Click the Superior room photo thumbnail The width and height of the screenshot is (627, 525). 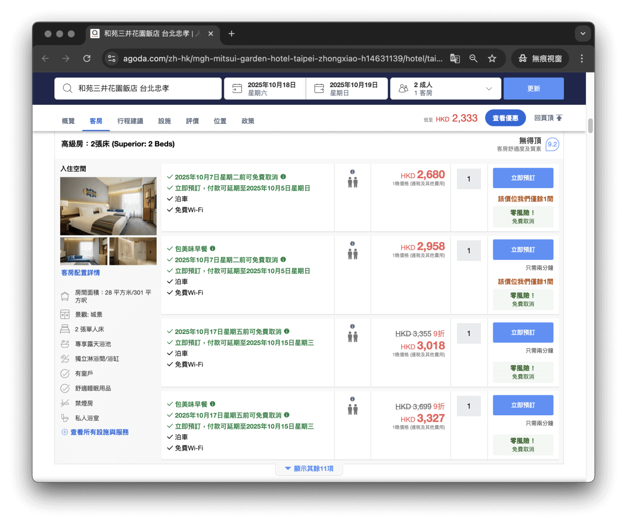108,206
